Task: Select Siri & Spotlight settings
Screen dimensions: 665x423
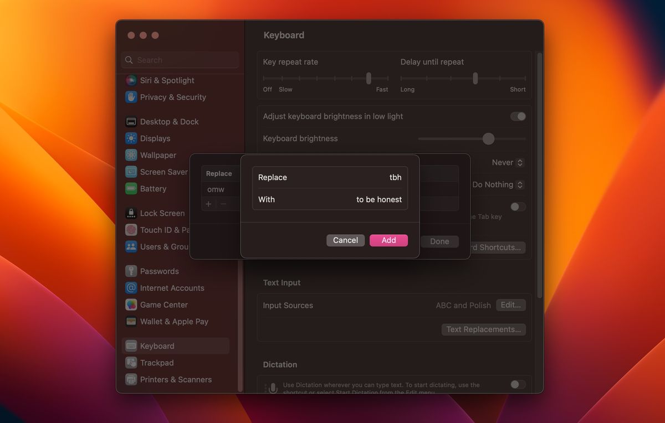Action: [168, 80]
